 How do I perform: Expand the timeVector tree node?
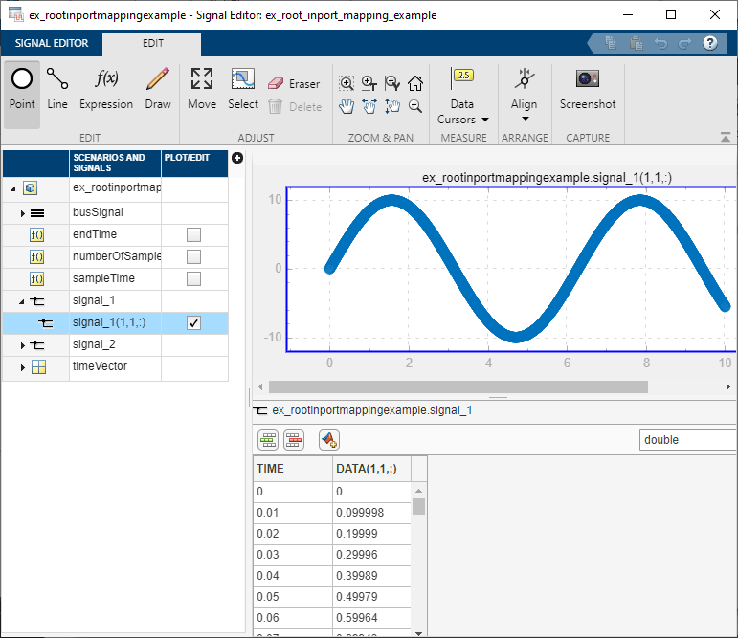[22, 367]
